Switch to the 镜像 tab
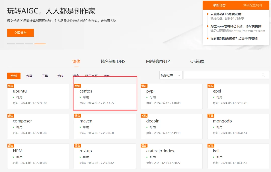This screenshot has height=172, width=271. pyautogui.click(x=76, y=61)
